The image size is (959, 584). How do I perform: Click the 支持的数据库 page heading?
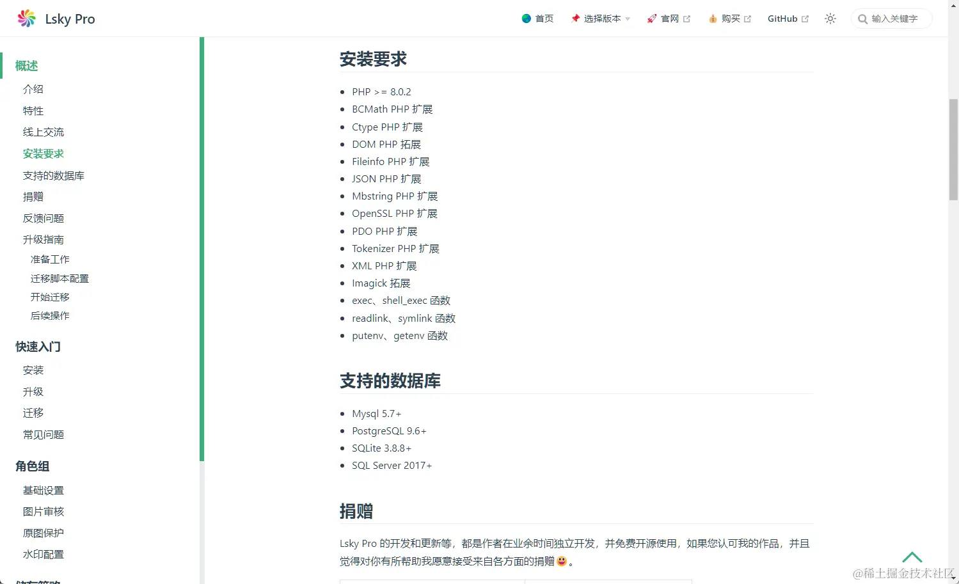pyautogui.click(x=390, y=381)
